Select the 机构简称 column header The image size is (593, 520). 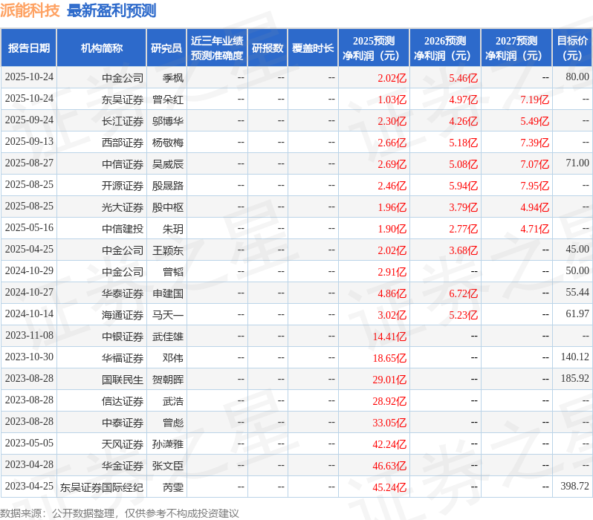[x=101, y=48]
